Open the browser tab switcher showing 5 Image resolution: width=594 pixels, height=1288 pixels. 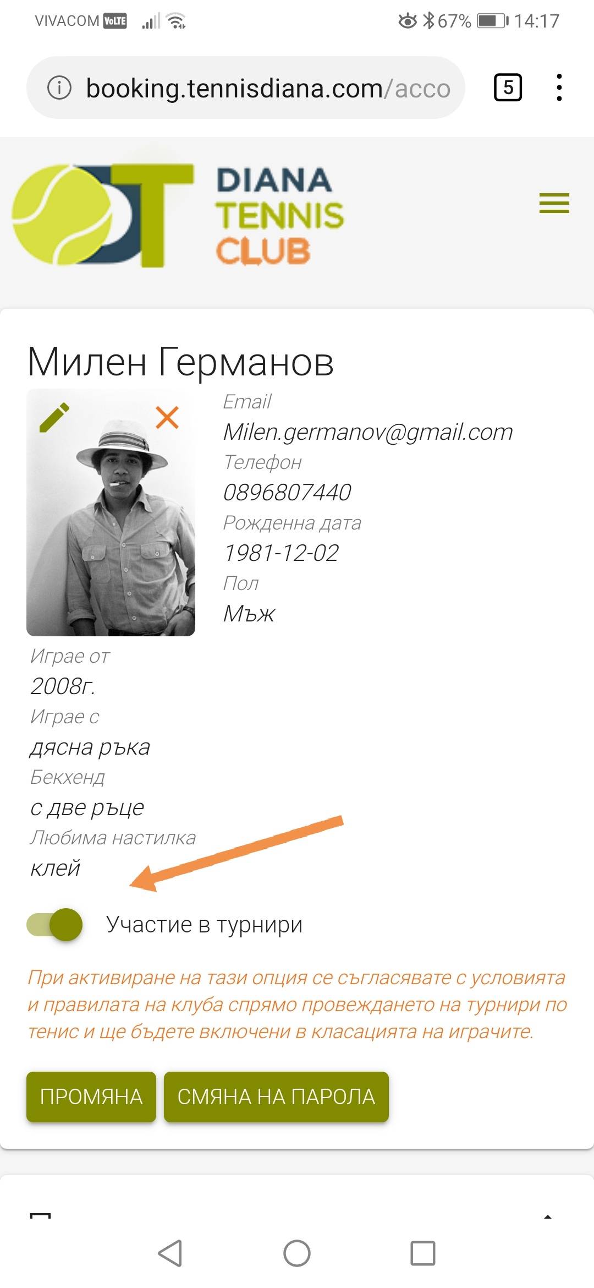click(508, 88)
